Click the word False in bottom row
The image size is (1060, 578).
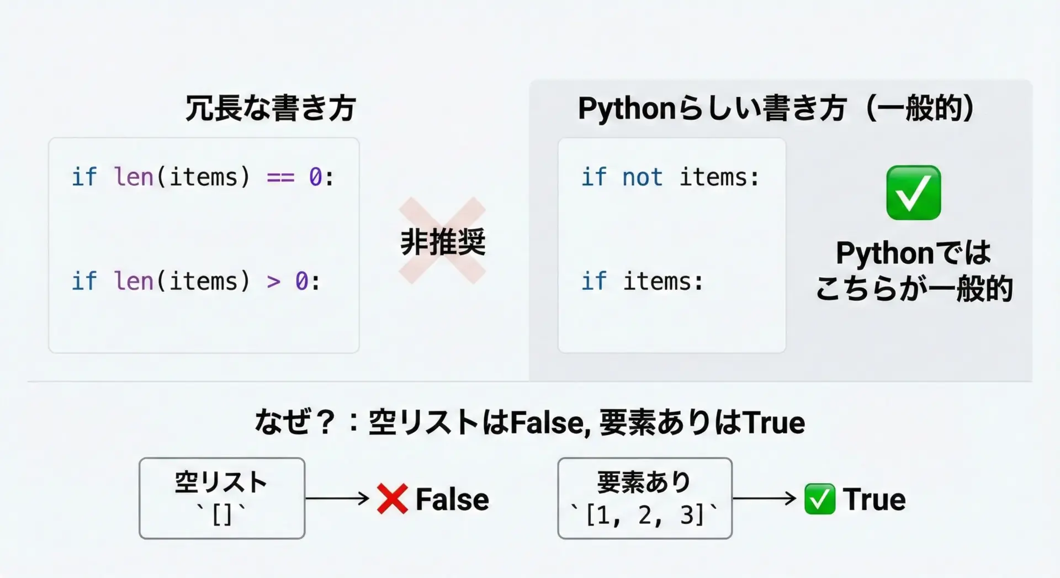[452, 500]
